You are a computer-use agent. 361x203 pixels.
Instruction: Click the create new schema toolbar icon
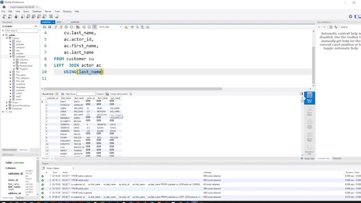23,16
